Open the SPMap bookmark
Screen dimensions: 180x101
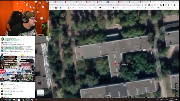click(x=95, y=8)
